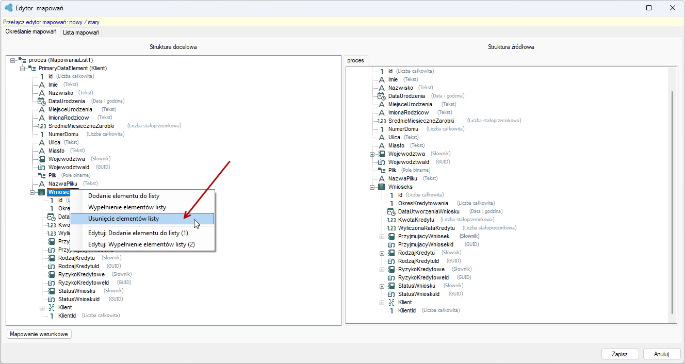Expand the Klient node in target tree
This screenshot has height=364, width=685.
[x=42, y=308]
